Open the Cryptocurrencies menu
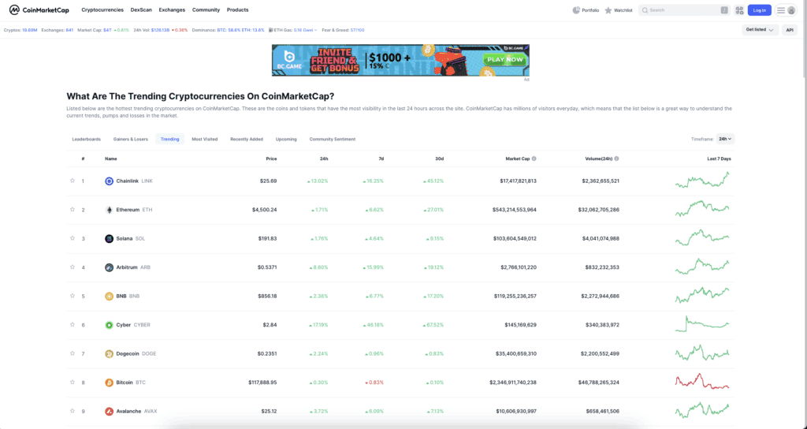 (102, 9)
